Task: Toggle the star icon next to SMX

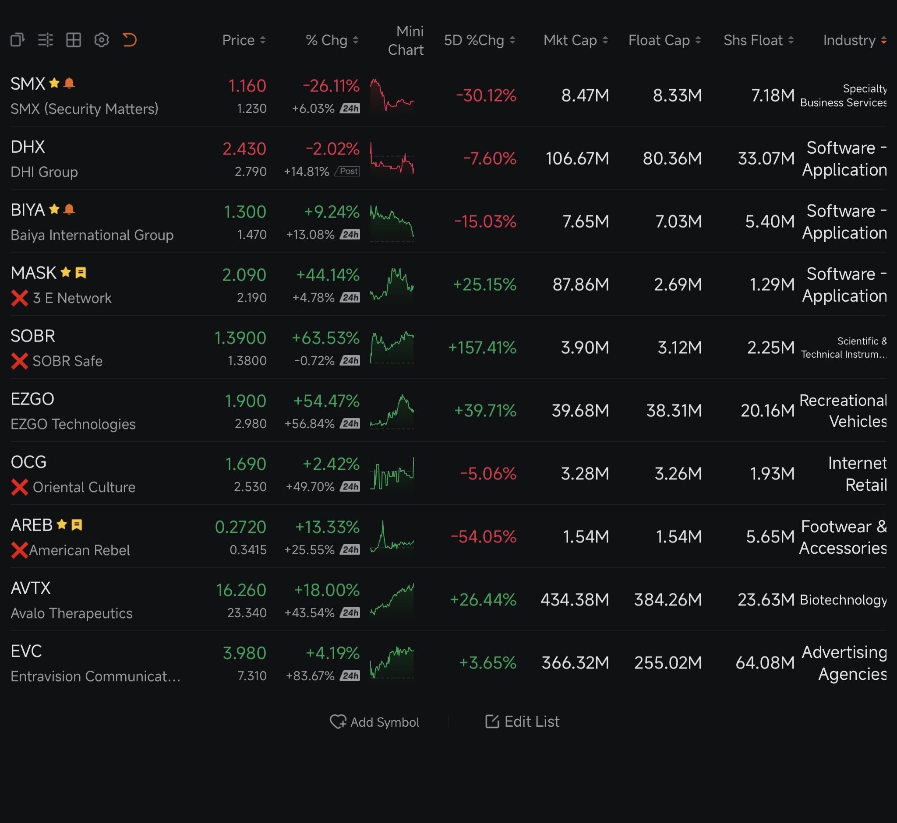Action: (54, 83)
